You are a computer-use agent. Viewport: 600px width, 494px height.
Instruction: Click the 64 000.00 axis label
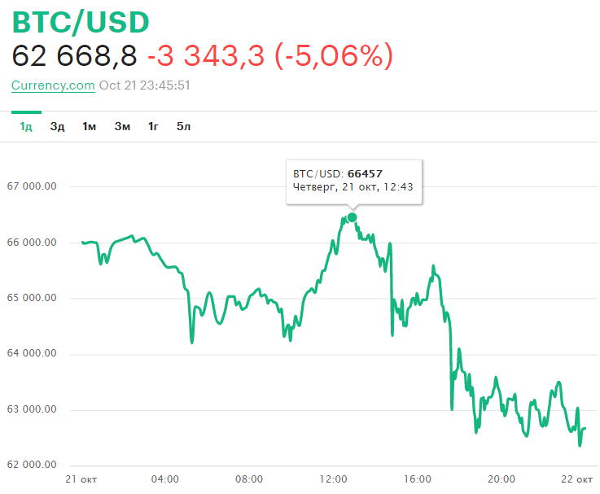pyautogui.click(x=32, y=354)
